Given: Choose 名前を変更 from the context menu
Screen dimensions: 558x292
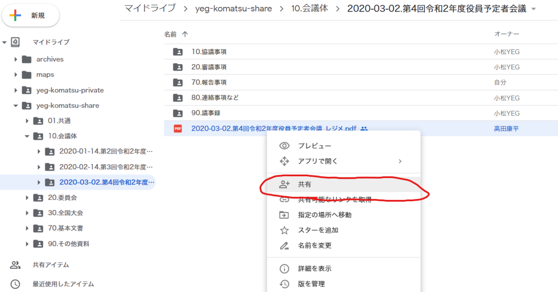Looking at the screenshot, I should [344, 246].
